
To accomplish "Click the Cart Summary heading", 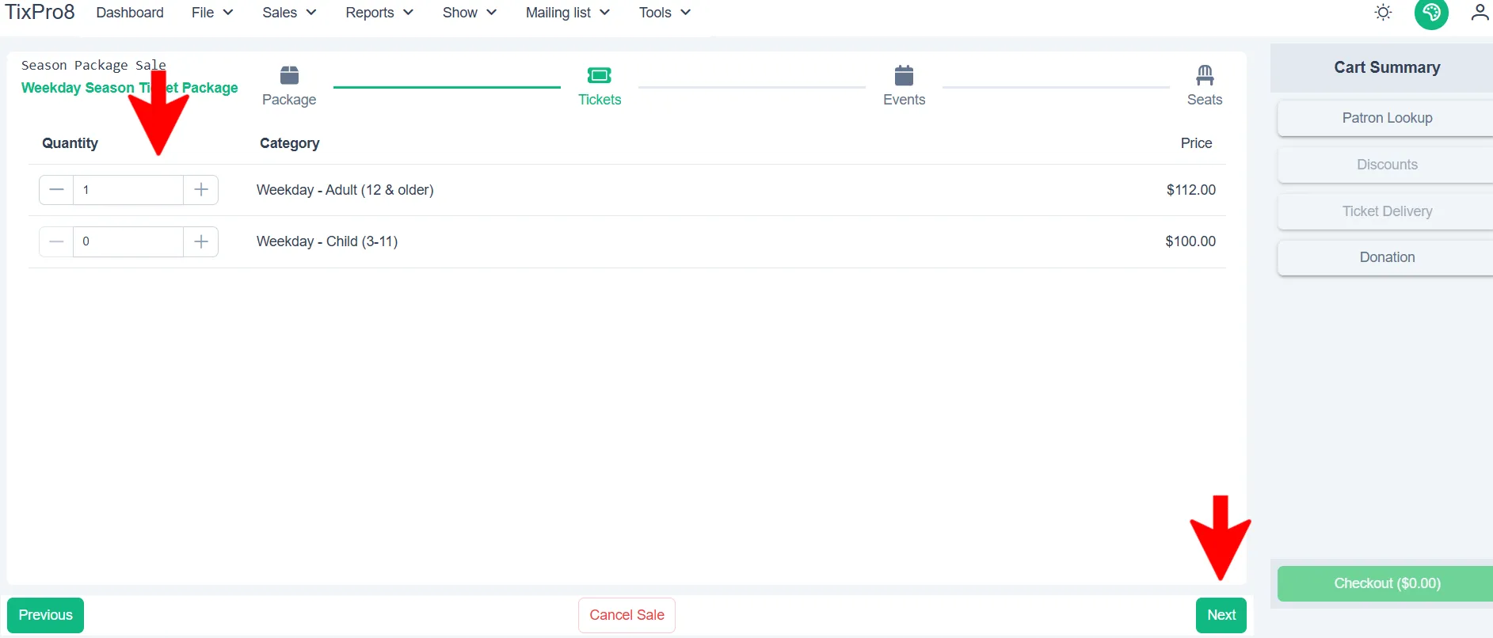I will (x=1387, y=67).
